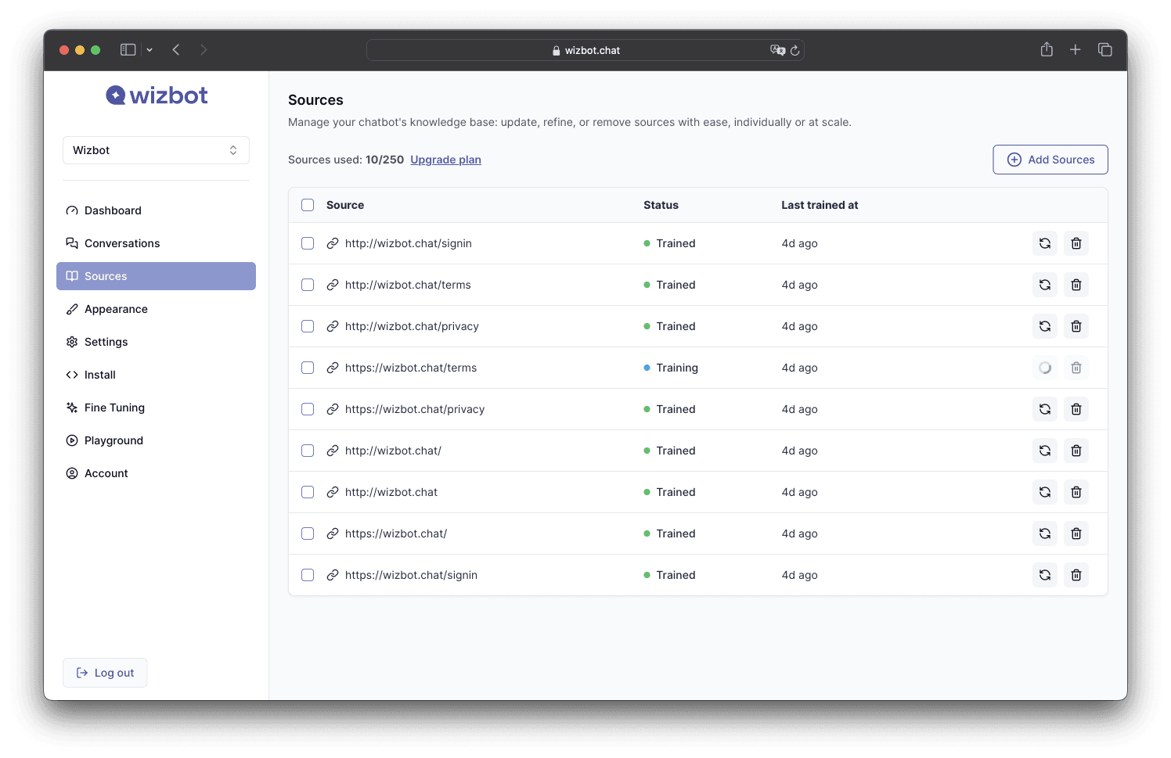Viewport: 1171px width, 758px height.
Task: Delete the http://wizbot.chat/ source
Action: coord(1076,451)
